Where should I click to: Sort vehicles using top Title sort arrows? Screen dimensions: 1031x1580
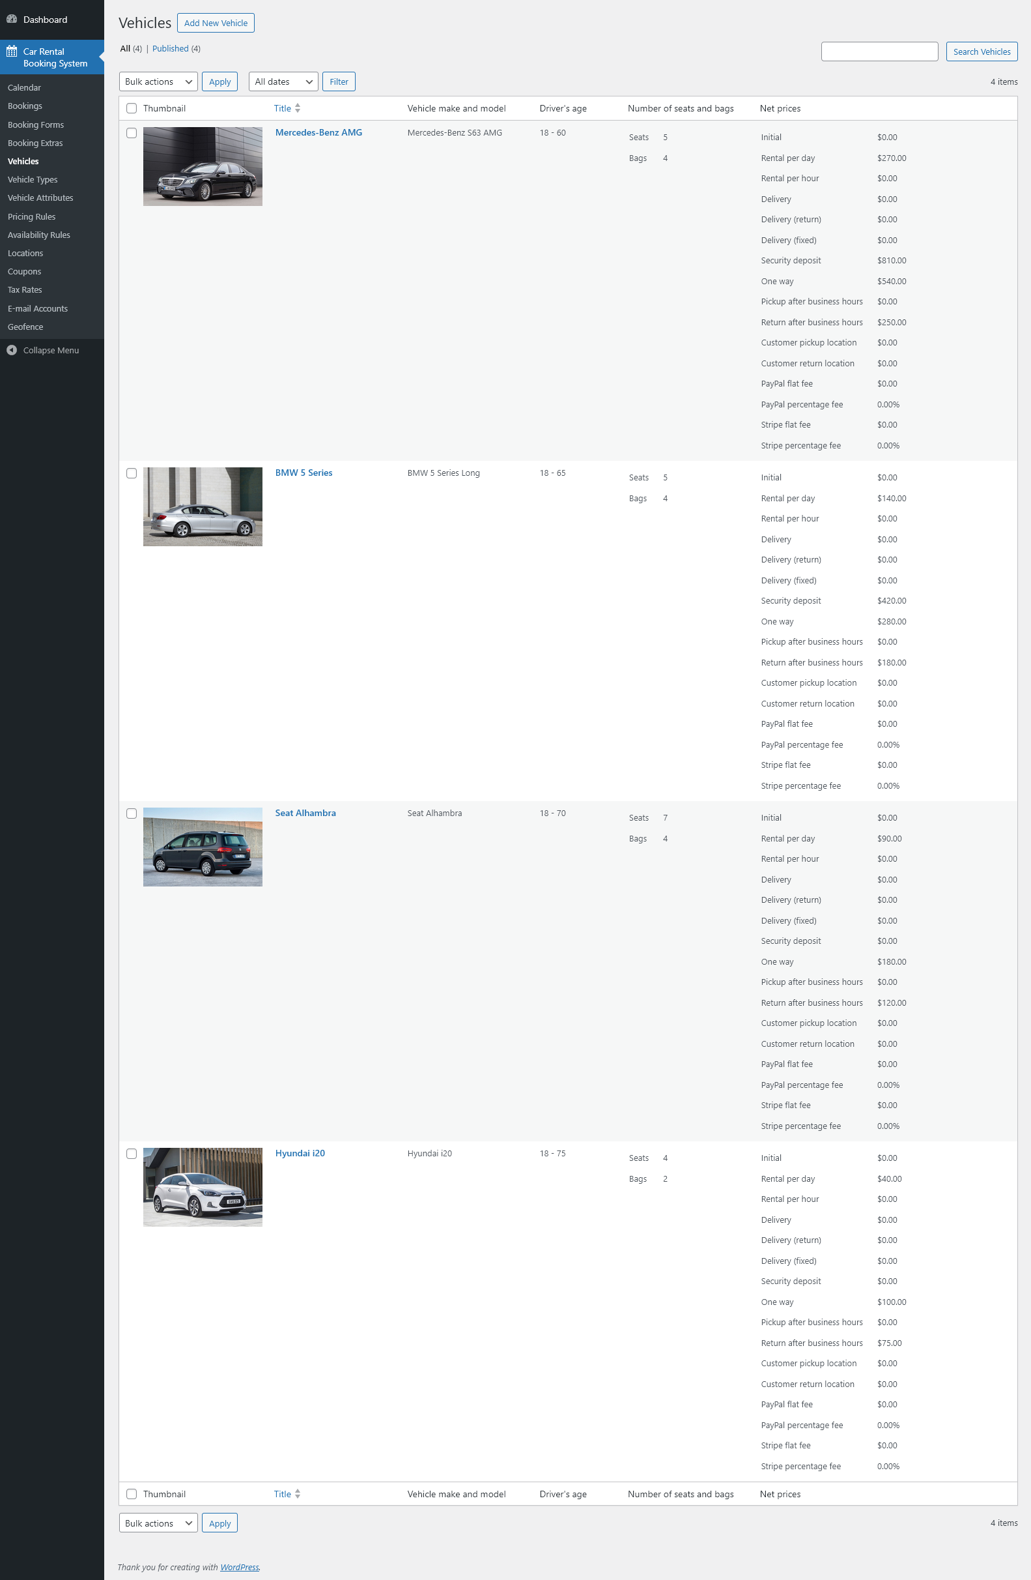click(298, 108)
